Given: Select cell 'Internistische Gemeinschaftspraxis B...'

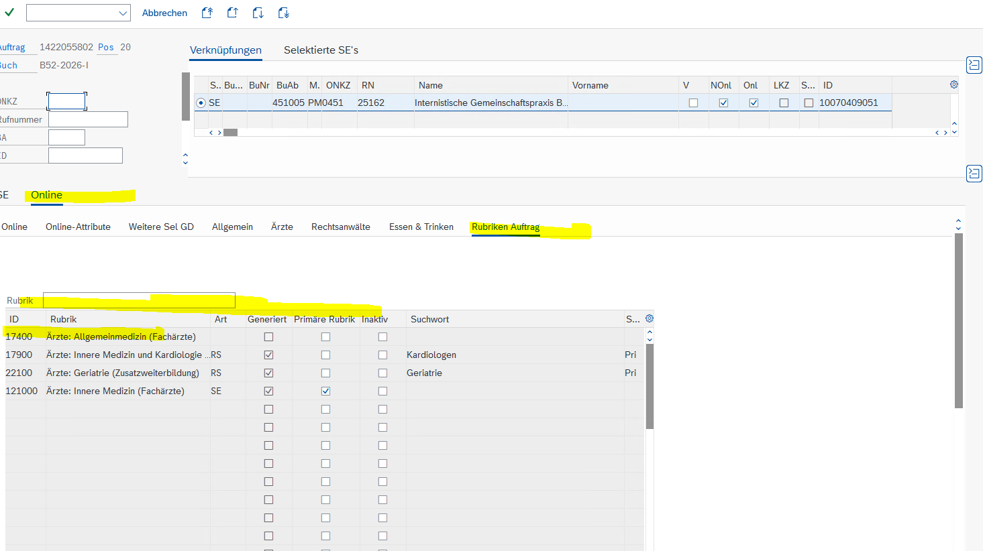Looking at the screenshot, I should pos(491,103).
